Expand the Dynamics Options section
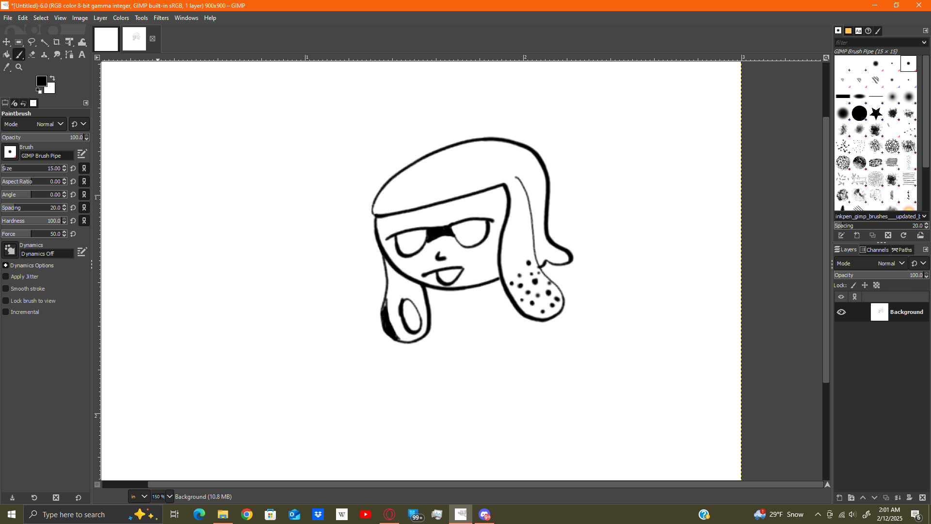 [6, 265]
